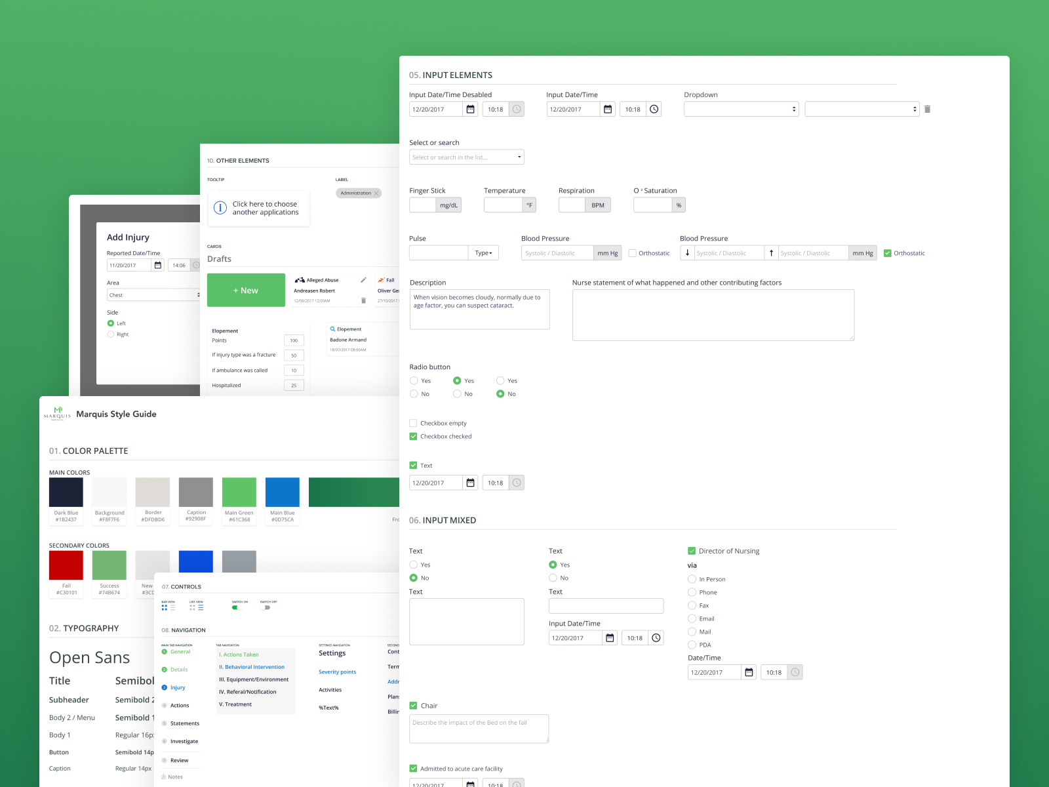Image resolution: width=1049 pixels, height=787 pixels.
Task: Turn off the Switch On toggle
Action: (237, 607)
